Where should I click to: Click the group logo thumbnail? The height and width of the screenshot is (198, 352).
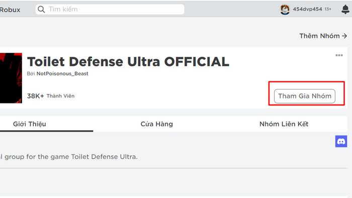11,78
